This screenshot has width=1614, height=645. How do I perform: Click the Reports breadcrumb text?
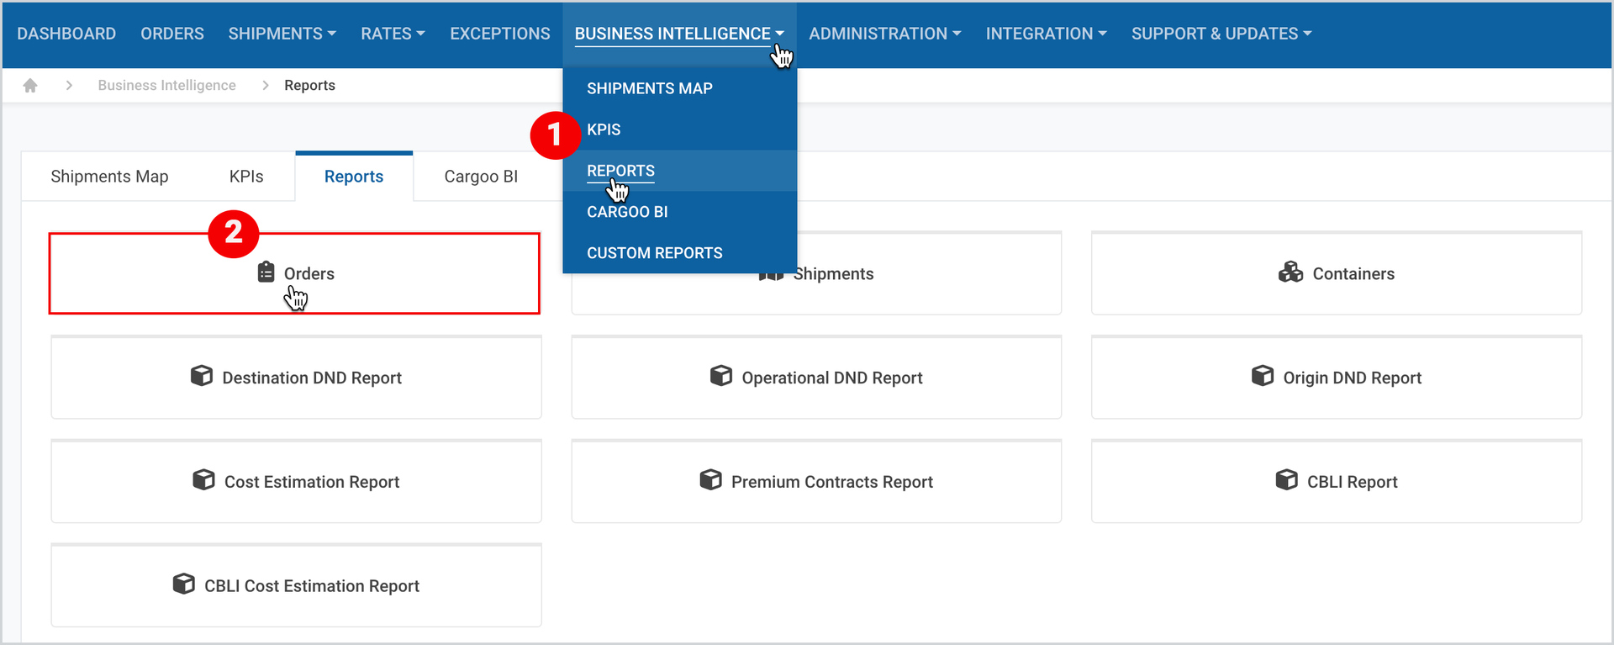(309, 86)
